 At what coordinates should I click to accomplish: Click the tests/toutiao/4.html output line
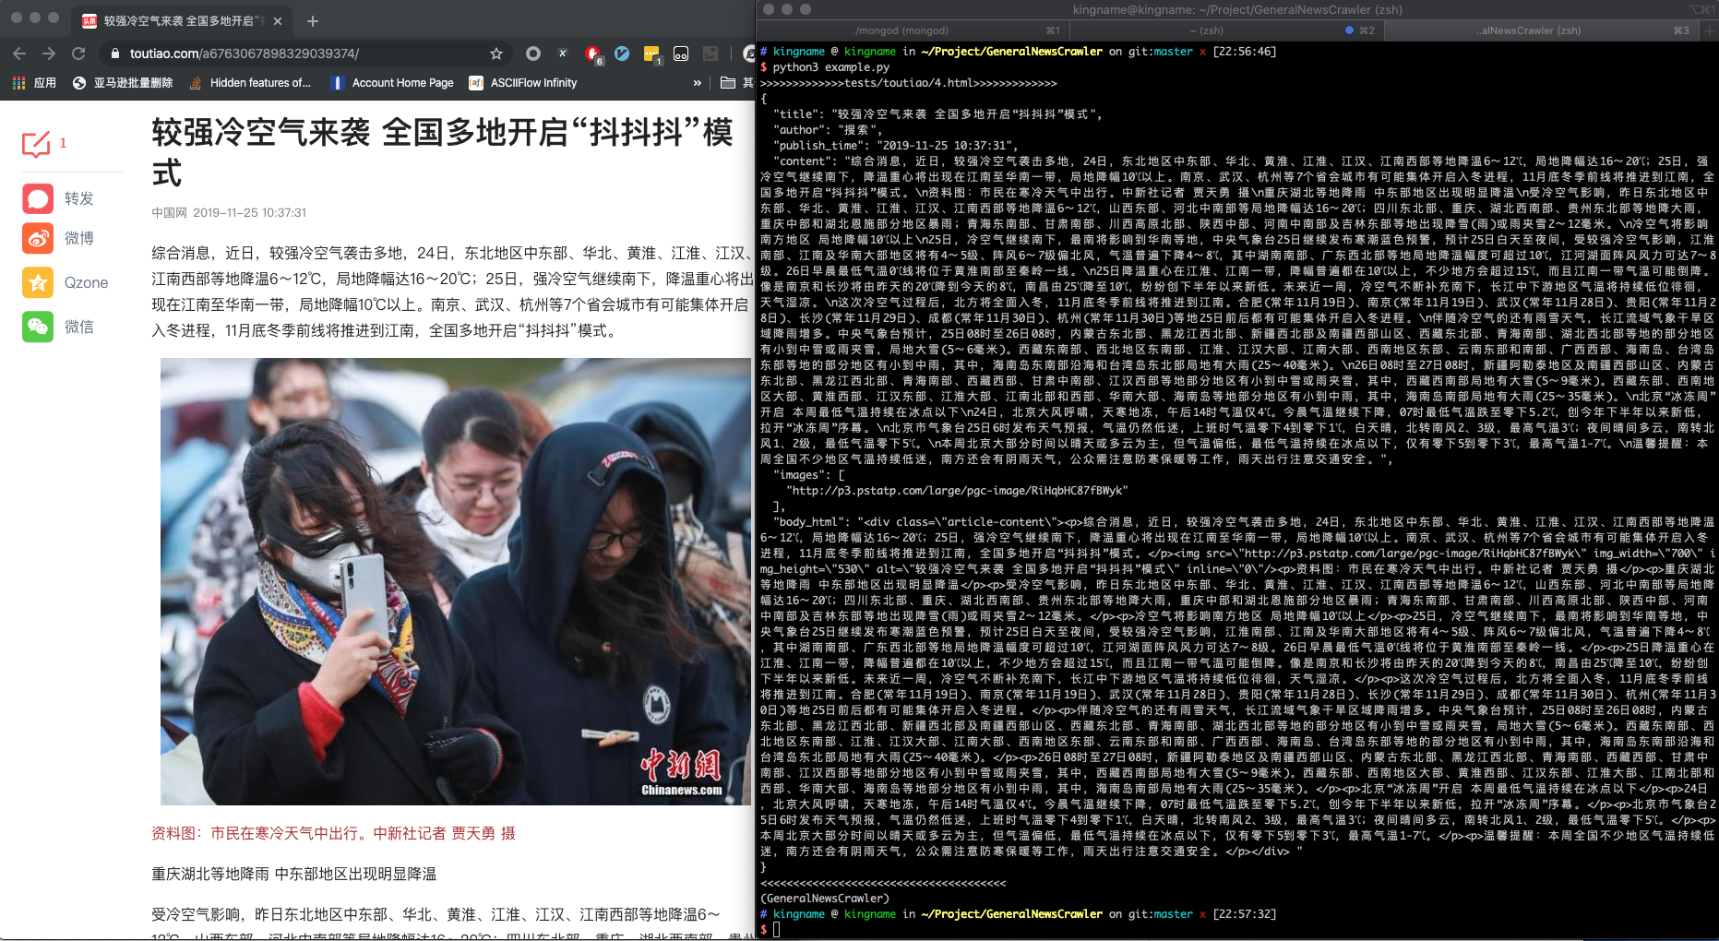pos(909,83)
